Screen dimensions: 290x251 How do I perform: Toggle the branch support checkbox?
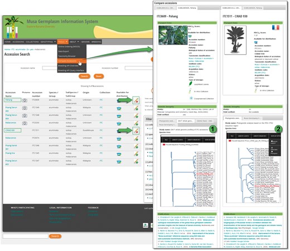click(x=272, y=141)
